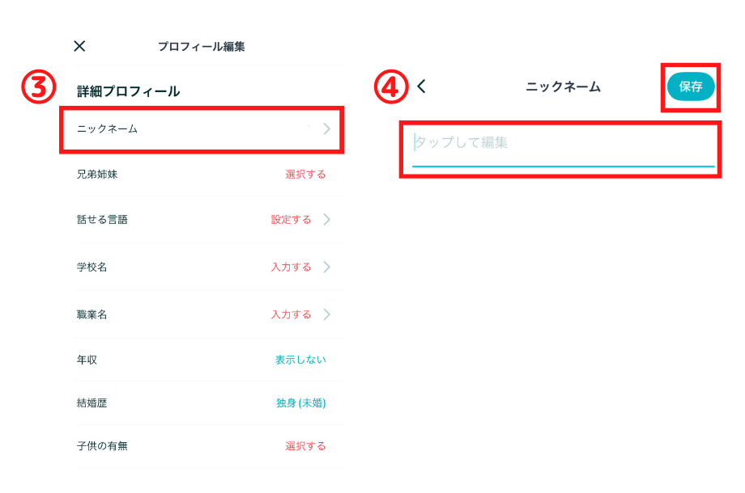Click the chevron beside 結婚歴

[328, 402]
